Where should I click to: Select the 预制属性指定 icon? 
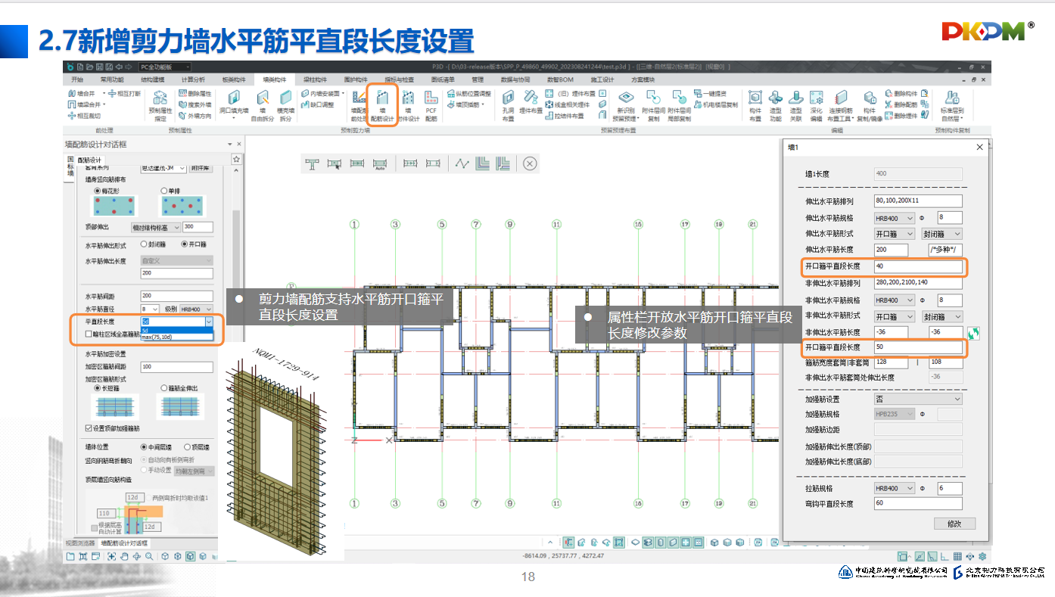[x=160, y=104]
